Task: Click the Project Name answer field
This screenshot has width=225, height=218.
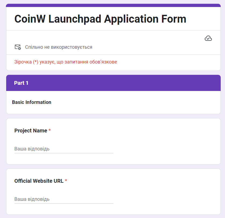Action: (64, 149)
